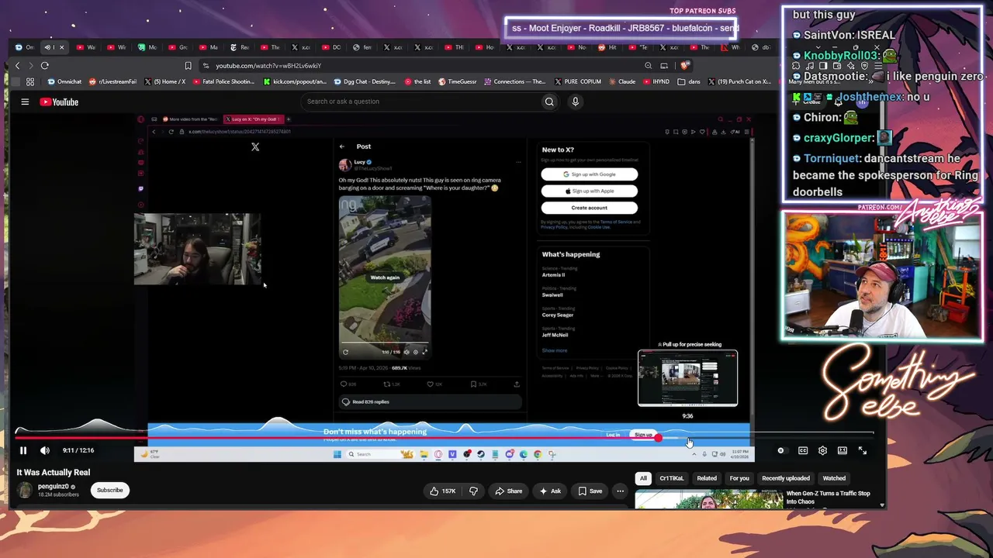Pause the video

point(23,450)
